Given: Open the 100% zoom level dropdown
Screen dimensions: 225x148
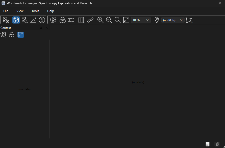Looking at the screenshot, I should [x=141, y=20].
